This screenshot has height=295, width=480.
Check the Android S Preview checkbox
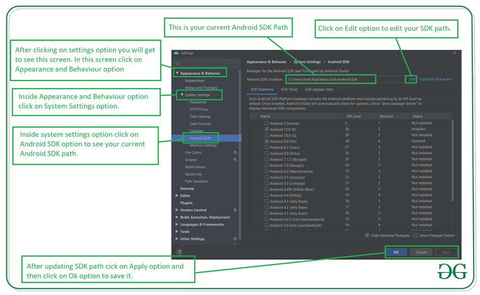[267, 123]
